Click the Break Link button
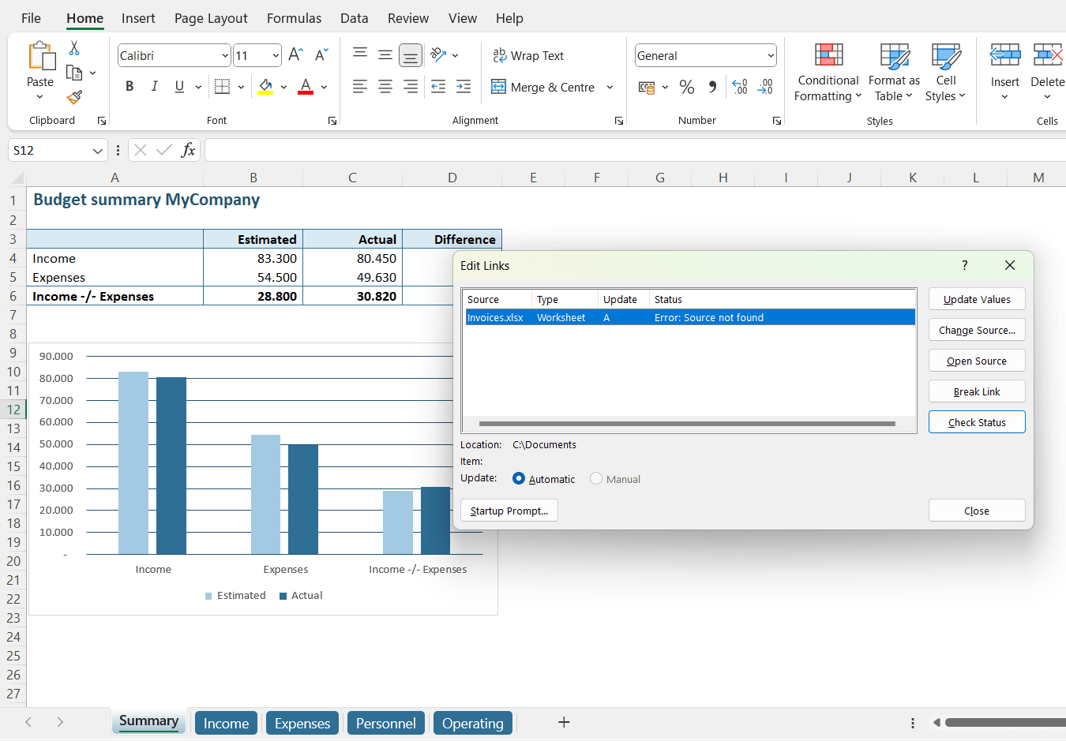Screen dimensions: 1066x741 [977, 391]
